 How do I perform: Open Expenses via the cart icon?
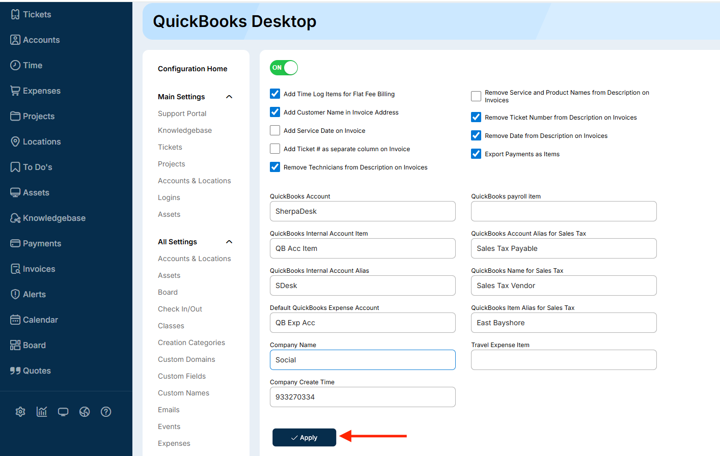15,91
